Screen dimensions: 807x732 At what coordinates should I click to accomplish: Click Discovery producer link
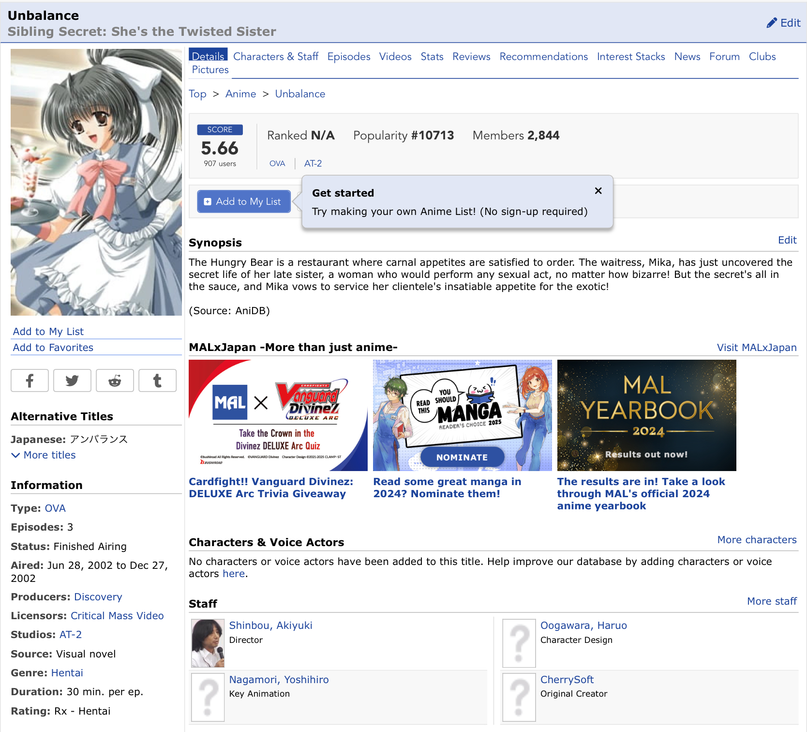98,597
